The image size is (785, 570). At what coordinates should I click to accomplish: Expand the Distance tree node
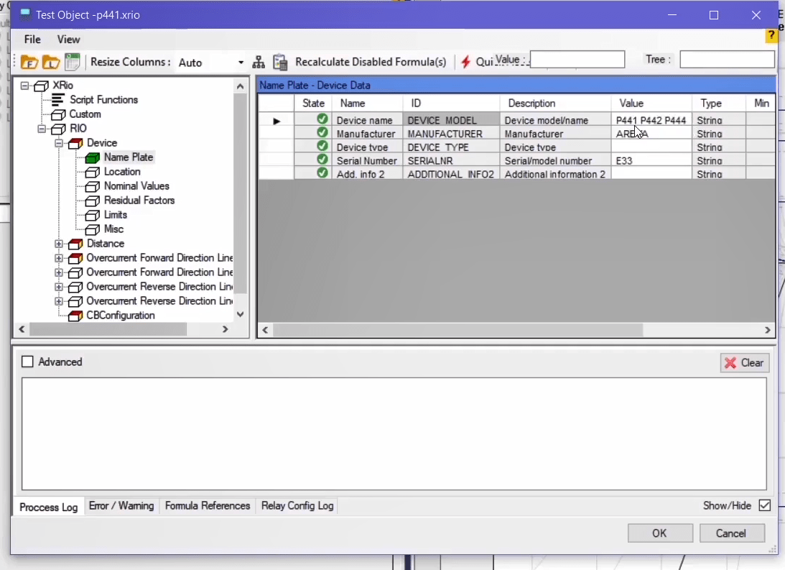coord(59,244)
